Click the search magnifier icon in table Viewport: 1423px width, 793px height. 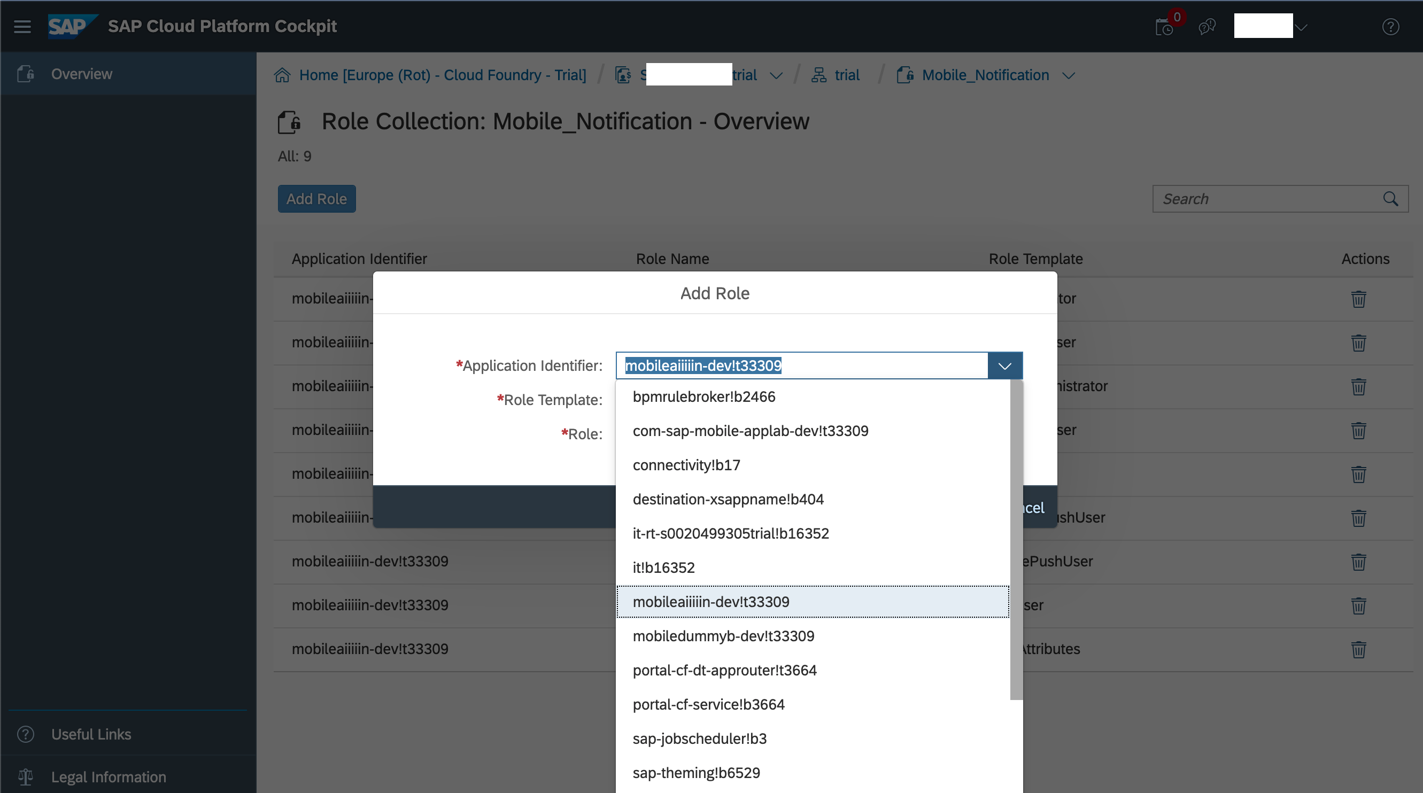pyautogui.click(x=1391, y=198)
